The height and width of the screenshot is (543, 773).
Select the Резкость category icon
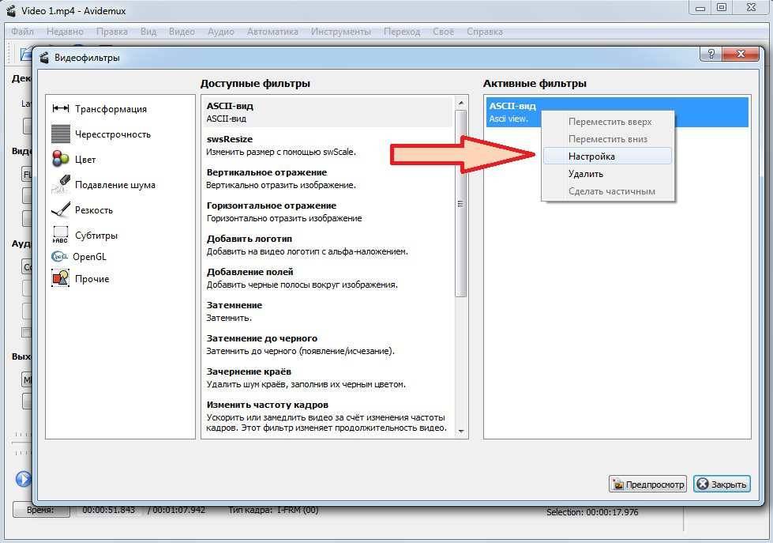coord(61,210)
